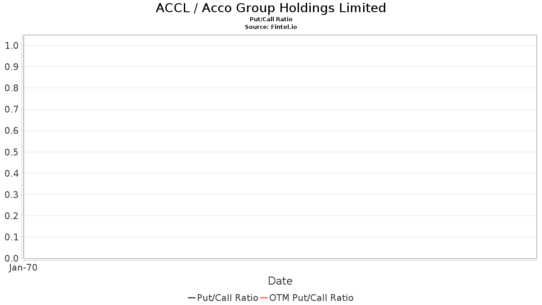Click the ACCL / Acco Group Holdings Limited title
This screenshot has height=305, width=542.
[x=271, y=8]
